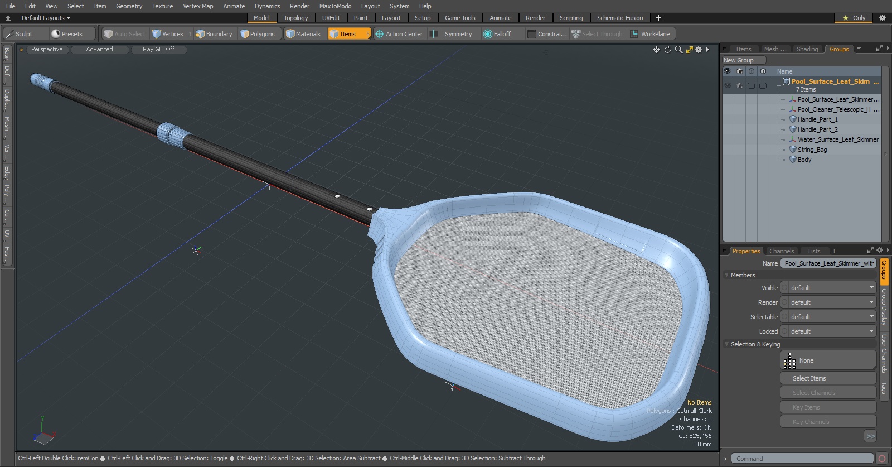Open the Default Layouts dropdown
Screen dimensions: 892x467
click(x=46, y=18)
